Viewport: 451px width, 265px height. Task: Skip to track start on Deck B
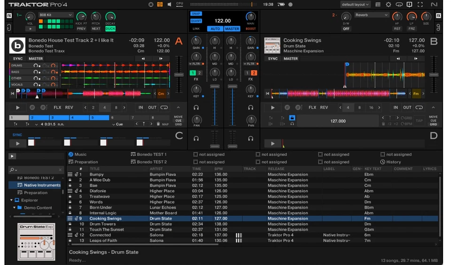pos(267,93)
